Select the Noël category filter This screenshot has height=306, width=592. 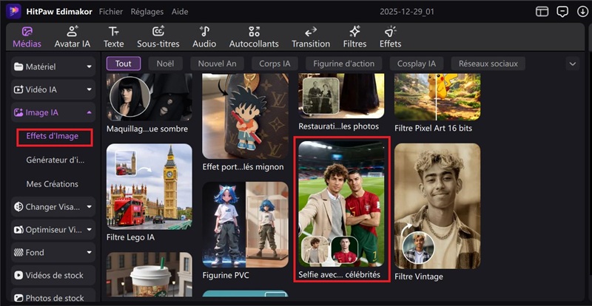tap(164, 64)
